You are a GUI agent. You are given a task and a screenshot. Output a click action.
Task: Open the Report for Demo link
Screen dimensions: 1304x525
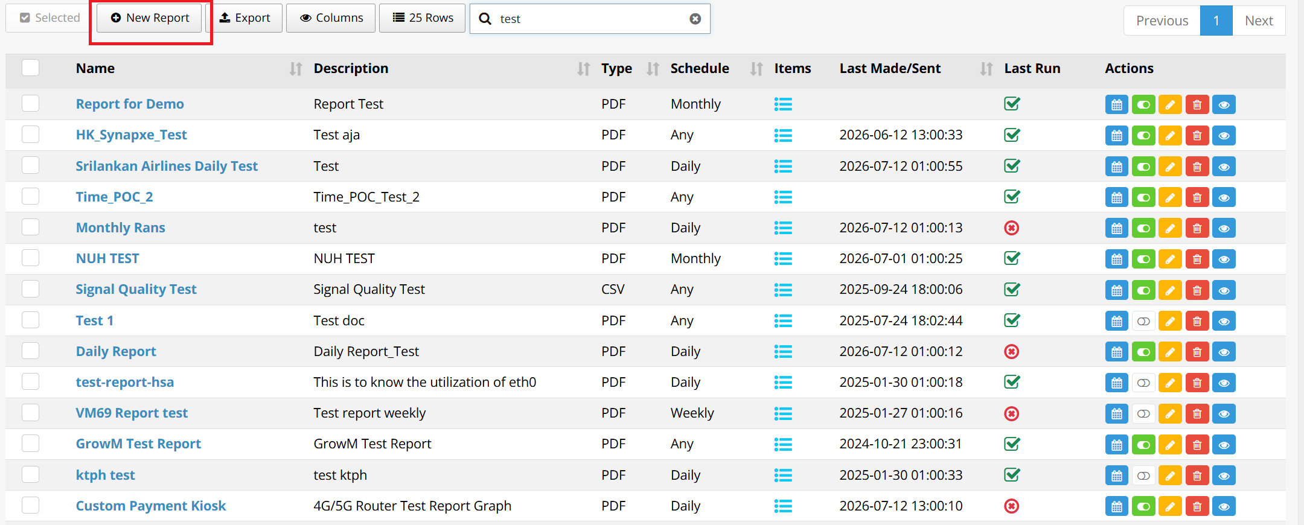[x=130, y=104]
